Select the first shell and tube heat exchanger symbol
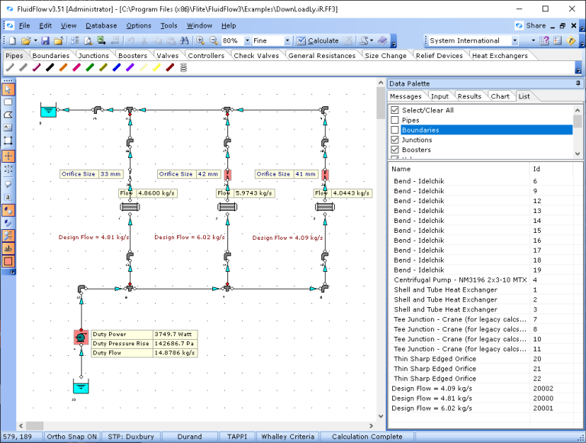 pyautogui.click(x=130, y=206)
